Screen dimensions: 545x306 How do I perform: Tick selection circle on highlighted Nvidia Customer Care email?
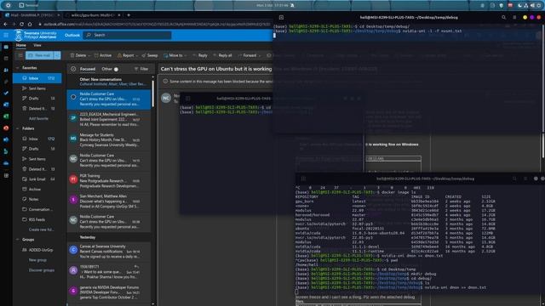[73, 97]
